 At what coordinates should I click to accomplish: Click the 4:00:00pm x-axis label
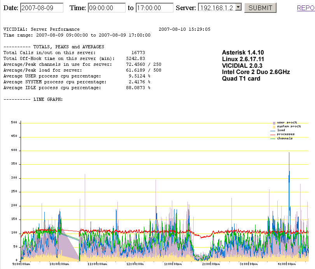coord(287,264)
